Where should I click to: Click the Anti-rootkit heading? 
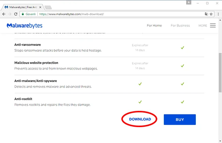pyautogui.click(x=23, y=99)
